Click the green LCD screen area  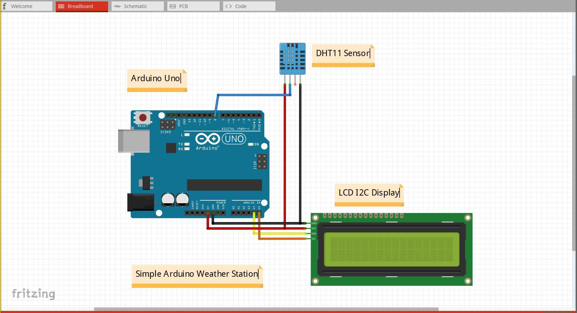pyautogui.click(x=392, y=249)
